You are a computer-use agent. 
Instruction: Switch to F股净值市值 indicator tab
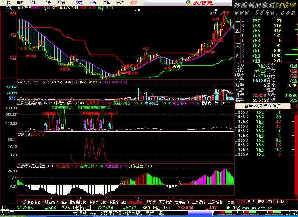click(x=31, y=202)
